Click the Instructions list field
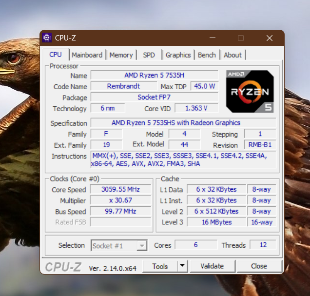This screenshot has height=296, width=310. [x=183, y=160]
